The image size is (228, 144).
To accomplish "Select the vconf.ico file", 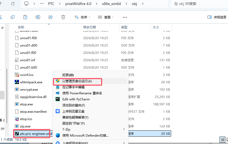I will pyautogui.click(x=27, y=75).
